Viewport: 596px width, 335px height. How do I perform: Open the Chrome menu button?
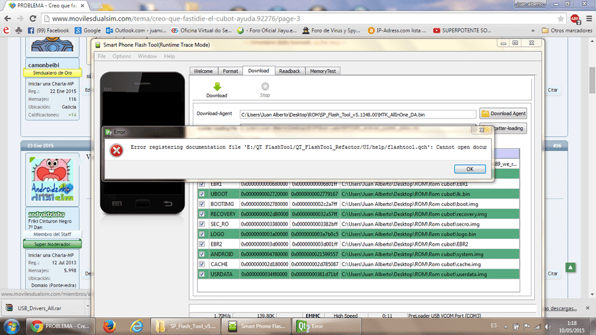coord(589,19)
